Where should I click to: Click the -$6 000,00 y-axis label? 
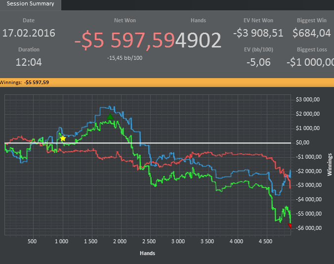click(308, 228)
